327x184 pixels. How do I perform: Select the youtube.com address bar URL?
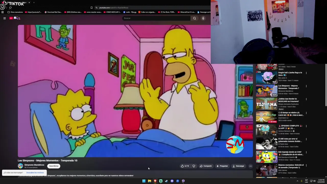click(114, 8)
